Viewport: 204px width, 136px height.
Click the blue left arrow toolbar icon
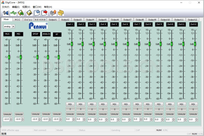tap(37, 13)
